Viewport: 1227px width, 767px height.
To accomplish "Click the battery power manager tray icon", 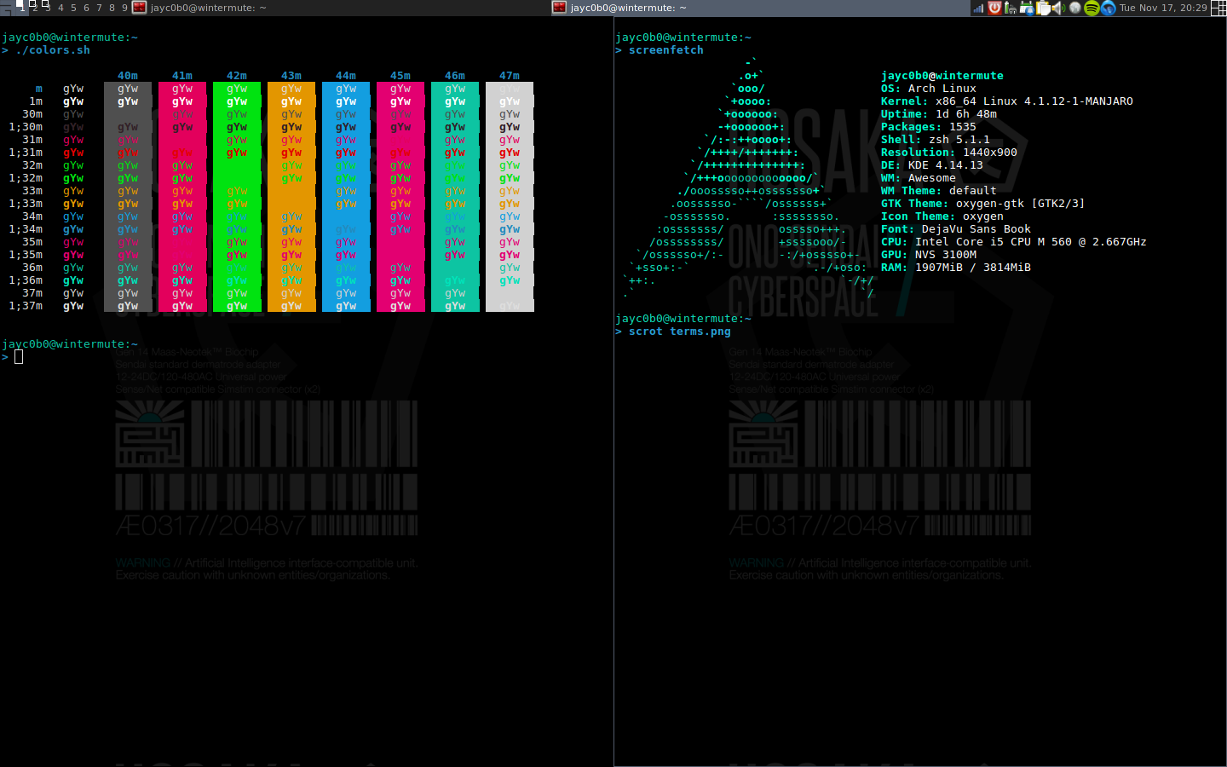I will click(x=1011, y=9).
